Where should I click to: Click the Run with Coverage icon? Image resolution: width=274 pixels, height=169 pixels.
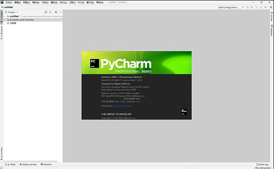[252, 7]
